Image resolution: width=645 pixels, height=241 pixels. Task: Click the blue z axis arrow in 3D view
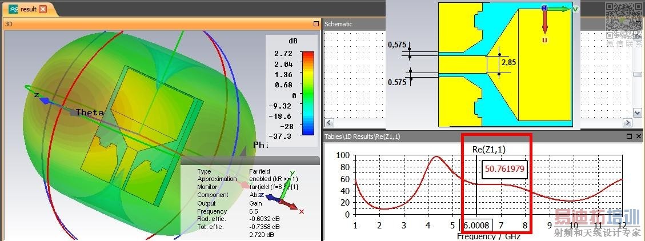pos(44,100)
